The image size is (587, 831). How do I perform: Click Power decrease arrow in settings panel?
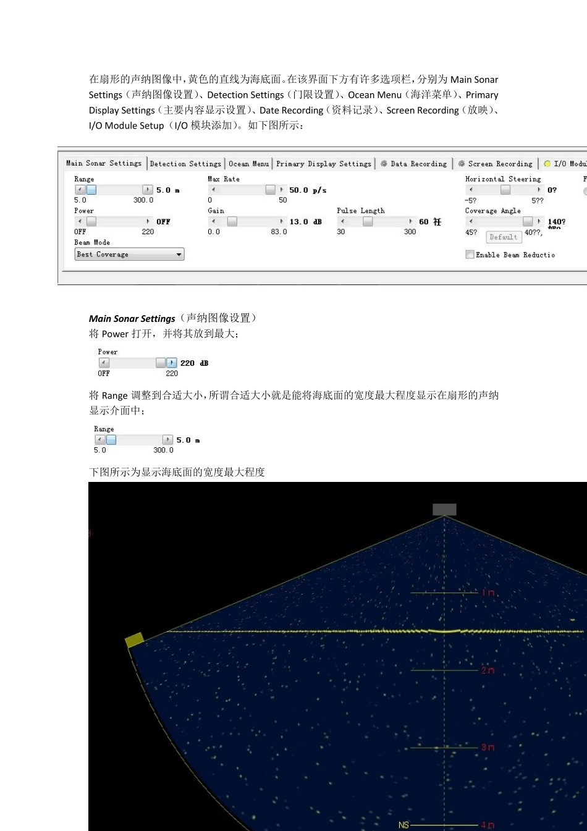tap(80, 221)
